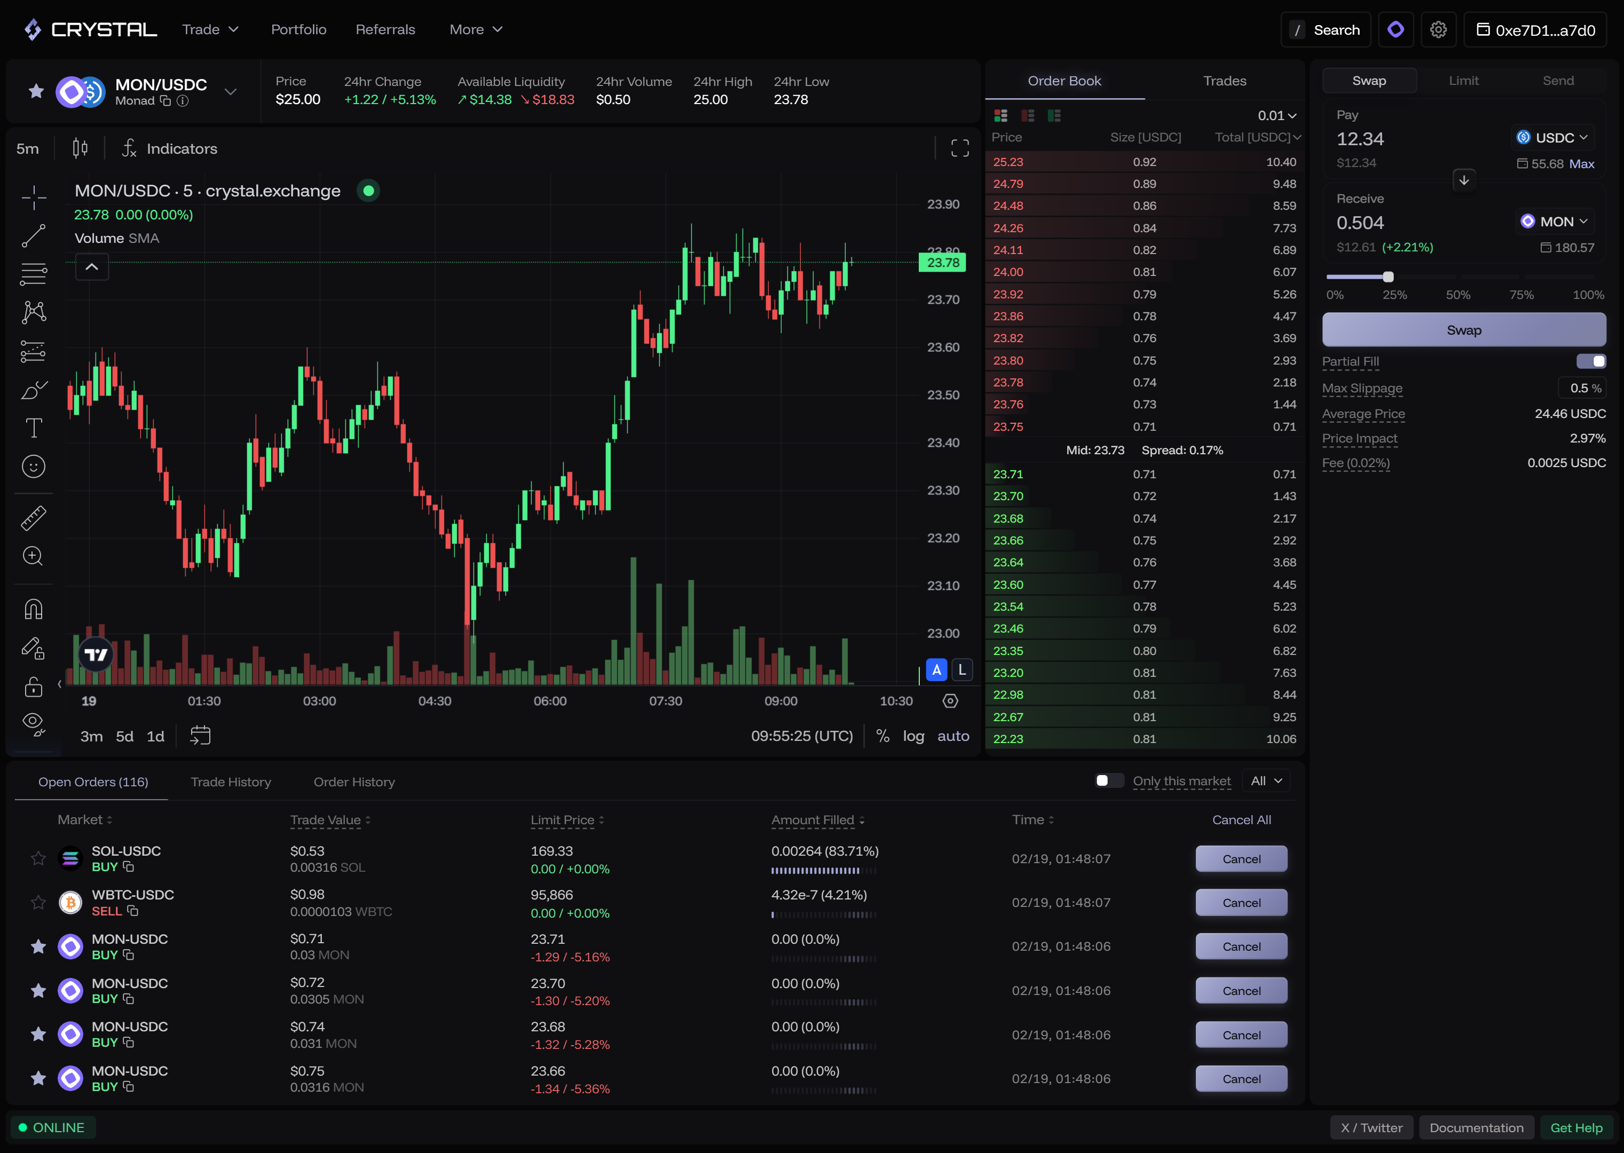
Task: Show Monad token info
Action: (183, 101)
